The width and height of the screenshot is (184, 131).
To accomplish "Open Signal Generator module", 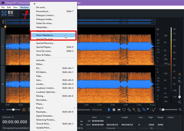I will point(54,116).
